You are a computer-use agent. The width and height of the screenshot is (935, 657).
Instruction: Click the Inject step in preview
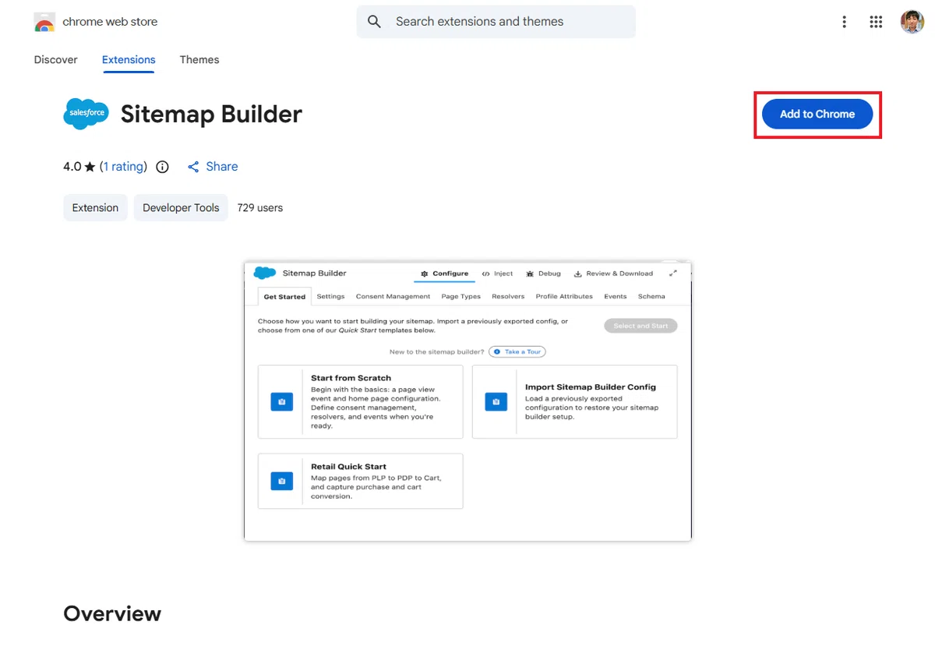497,274
